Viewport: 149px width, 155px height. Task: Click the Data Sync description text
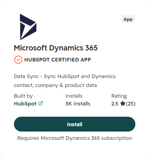65,81
